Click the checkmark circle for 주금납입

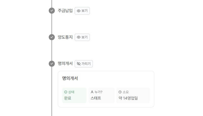click(x=52, y=11)
